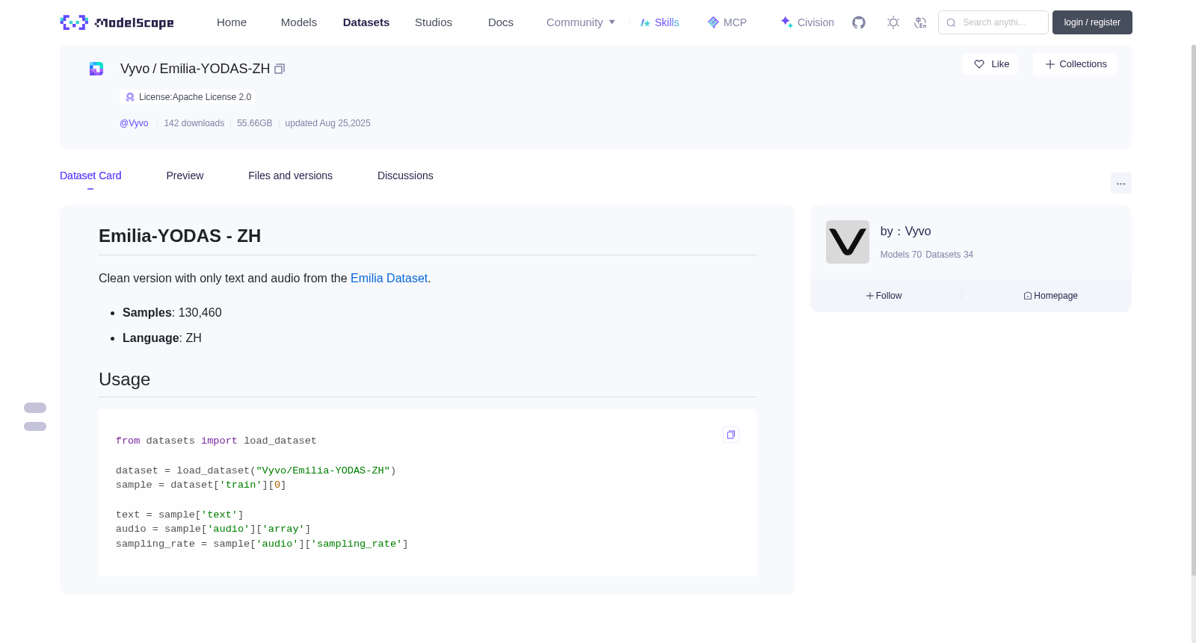Copy the usage code snippet
Image resolution: width=1196 pixels, height=643 pixels.
731,435
